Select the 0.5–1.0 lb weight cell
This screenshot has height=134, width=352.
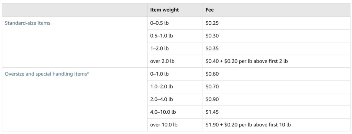(x=175, y=36)
